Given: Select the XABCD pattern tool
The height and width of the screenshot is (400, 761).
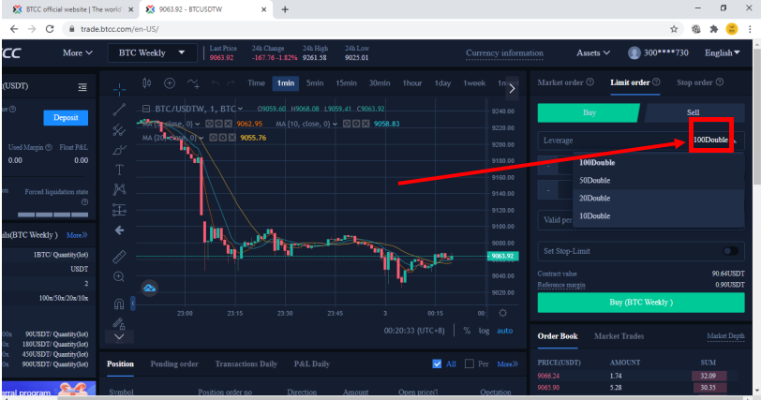Looking at the screenshot, I should (119, 189).
